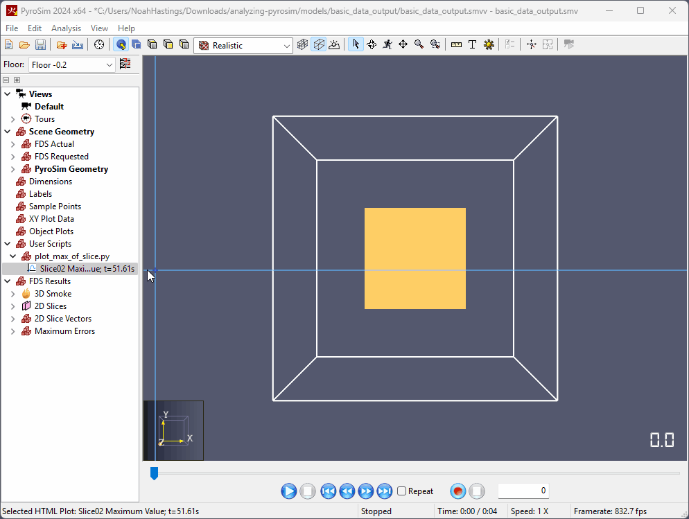This screenshot has width=689, height=519.
Task: Open the Analysis menu
Action: [x=67, y=28]
